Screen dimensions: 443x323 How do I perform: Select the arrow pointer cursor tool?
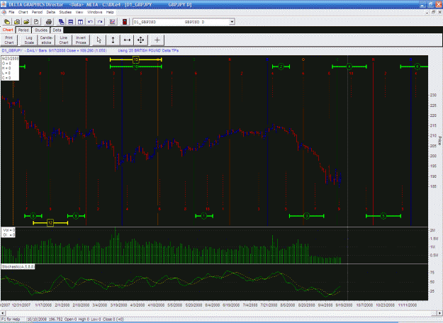(99, 40)
